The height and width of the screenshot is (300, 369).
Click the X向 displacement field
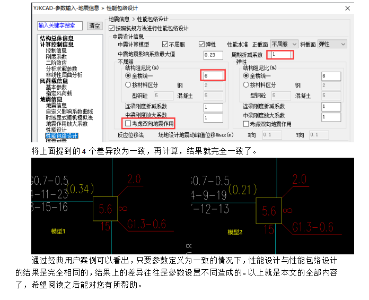click(x=272, y=135)
